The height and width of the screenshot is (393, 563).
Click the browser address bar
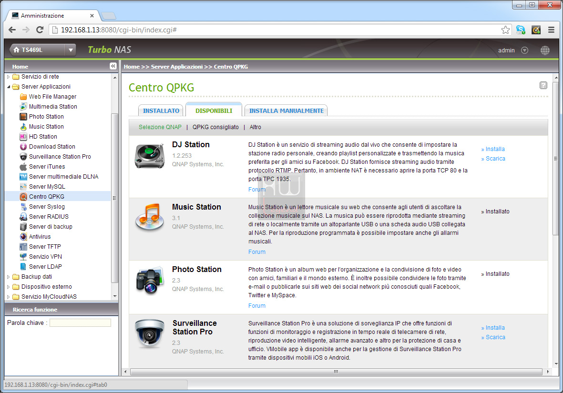(280, 30)
